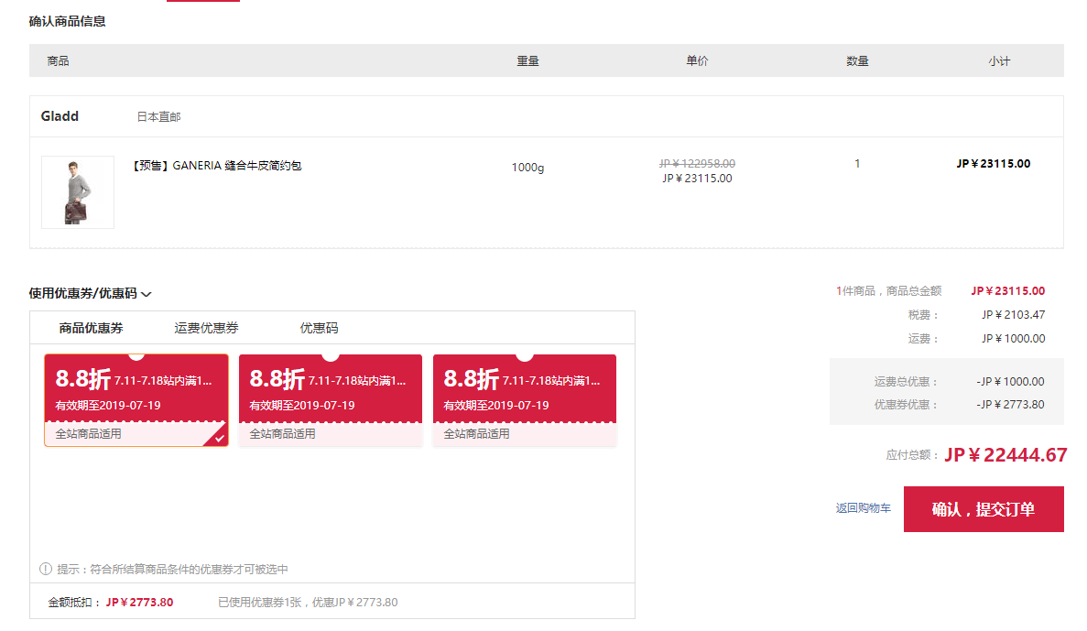Click the 确认商品信息 heading
The image size is (1087, 631).
pyautogui.click(x=67, y=21)
